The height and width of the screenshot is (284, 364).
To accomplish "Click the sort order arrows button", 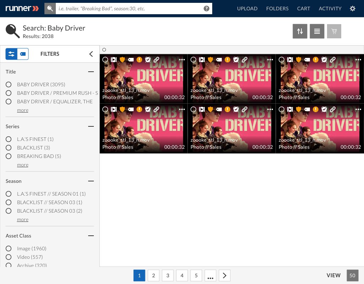I will tap(300, 31).
